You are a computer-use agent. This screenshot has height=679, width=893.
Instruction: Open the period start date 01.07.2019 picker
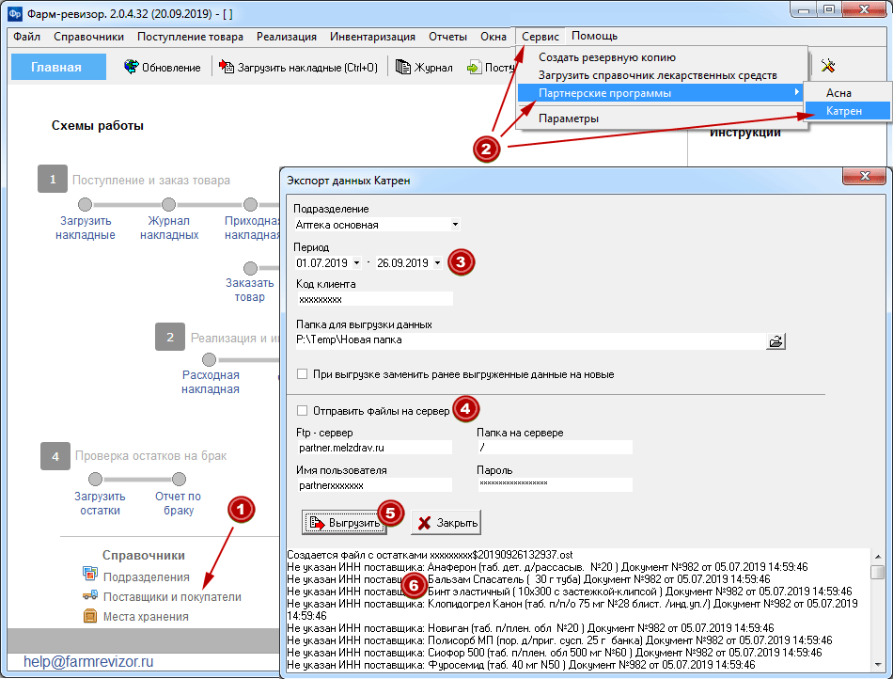356,262
